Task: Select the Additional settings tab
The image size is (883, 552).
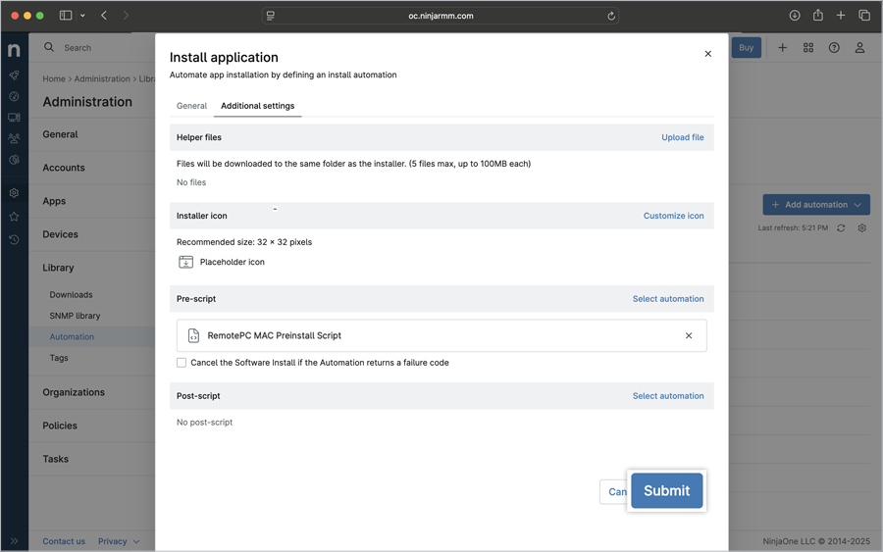Action: pos(257,106)
